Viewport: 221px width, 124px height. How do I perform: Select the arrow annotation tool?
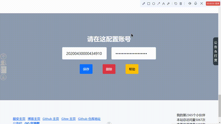pyautogui.click(x=159, y=4)
